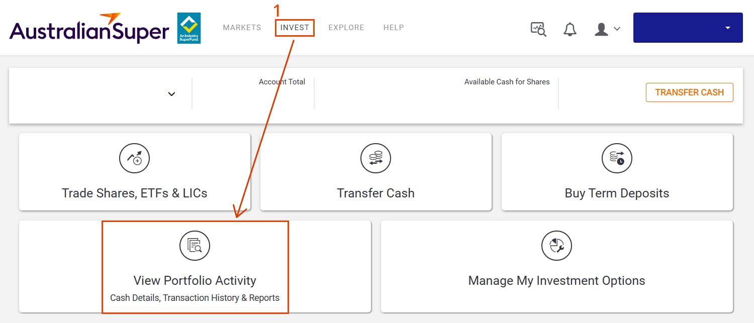Click the Trade Shares arrow-plus icon
Image resolution: width=754 pixels, height=323 pixels.
tap(134, 159)
